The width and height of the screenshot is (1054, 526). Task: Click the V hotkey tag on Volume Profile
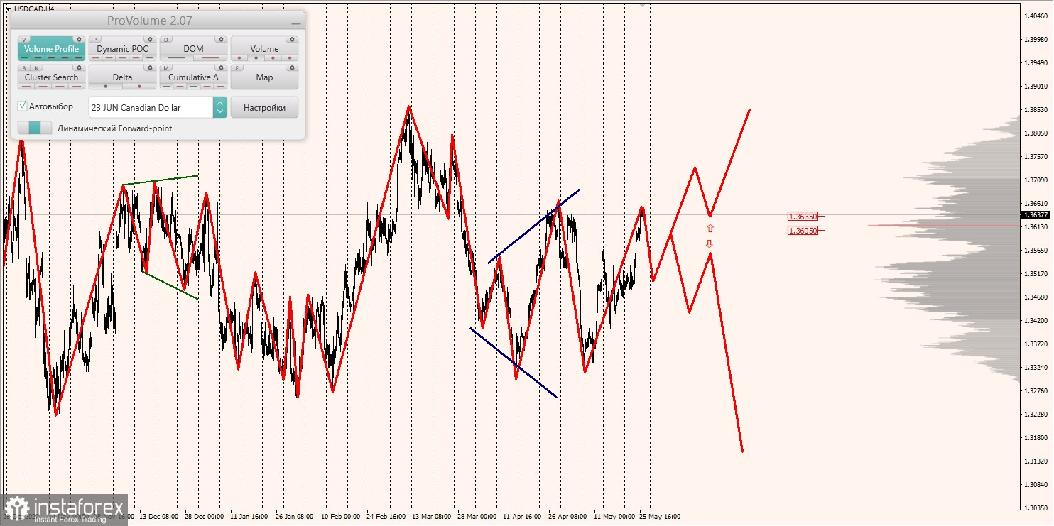(24, 40)
